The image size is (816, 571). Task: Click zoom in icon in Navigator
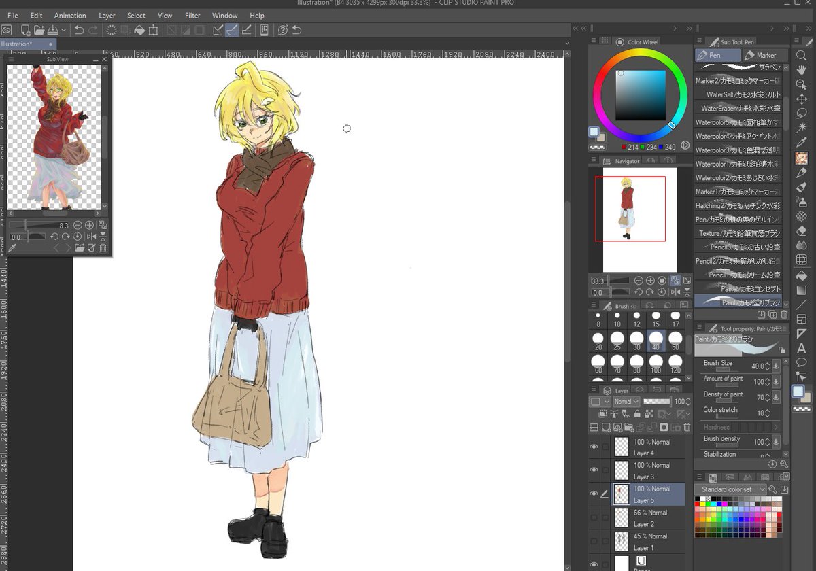(x=650, y=281)
